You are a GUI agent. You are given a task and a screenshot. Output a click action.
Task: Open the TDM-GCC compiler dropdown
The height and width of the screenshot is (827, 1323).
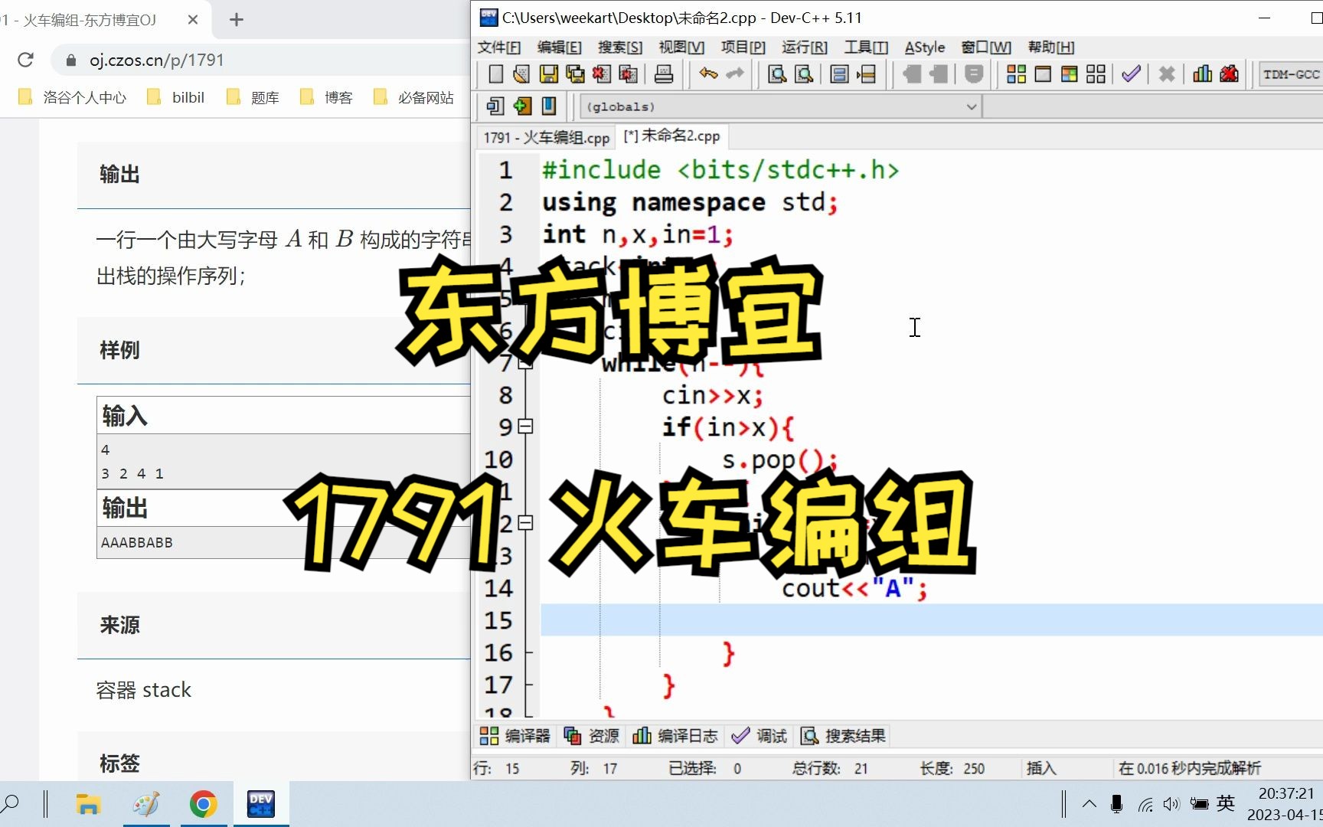tap(1291, 74)
